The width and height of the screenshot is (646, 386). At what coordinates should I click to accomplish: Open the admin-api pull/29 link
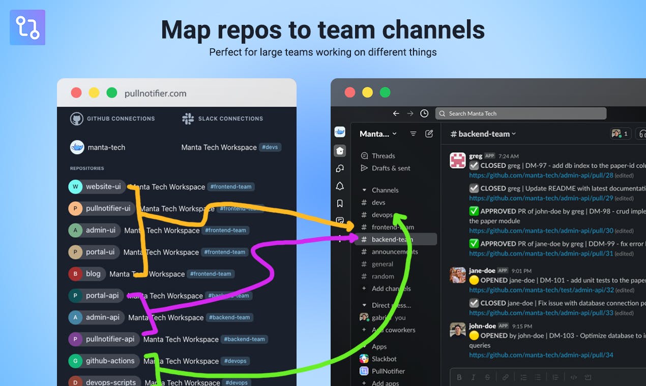point(541,198)
